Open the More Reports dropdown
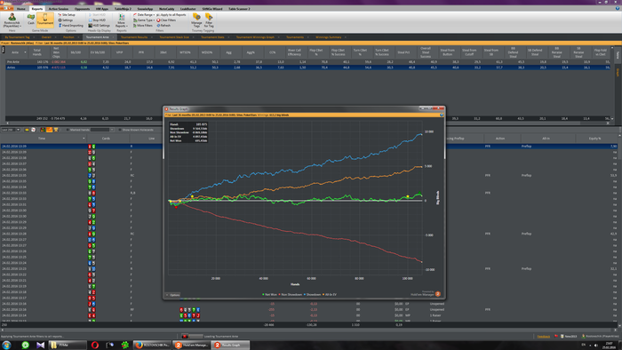 (x=122, y=20)
